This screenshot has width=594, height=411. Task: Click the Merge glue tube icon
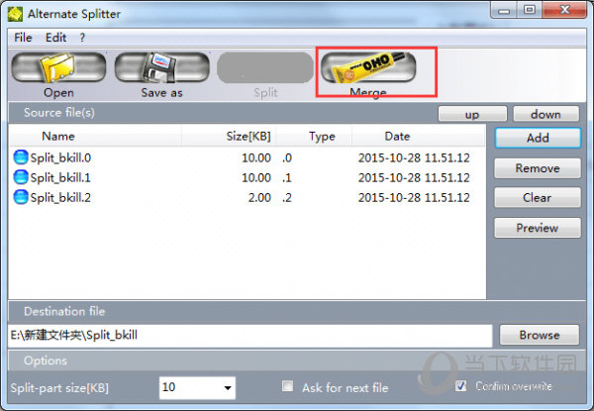pos(368,66)
